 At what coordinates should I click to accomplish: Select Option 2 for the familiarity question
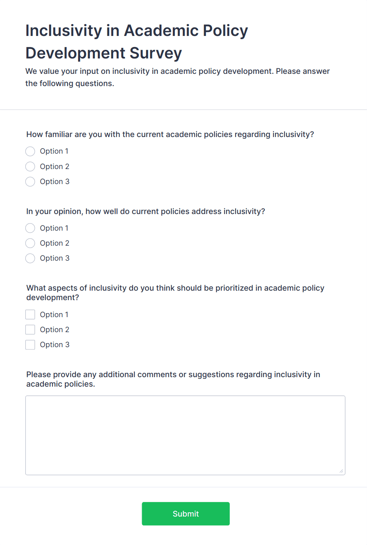pyautogui.click(x=30, y=166)
